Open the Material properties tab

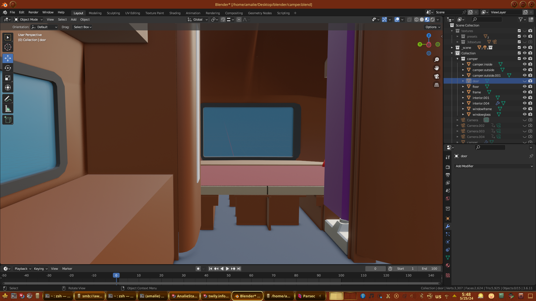point(448,265)
